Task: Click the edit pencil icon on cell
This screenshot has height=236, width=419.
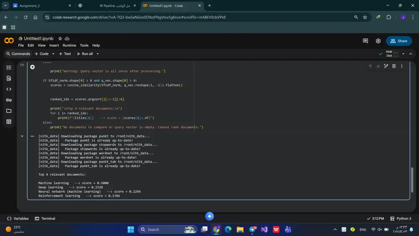Action: point(386,66)
